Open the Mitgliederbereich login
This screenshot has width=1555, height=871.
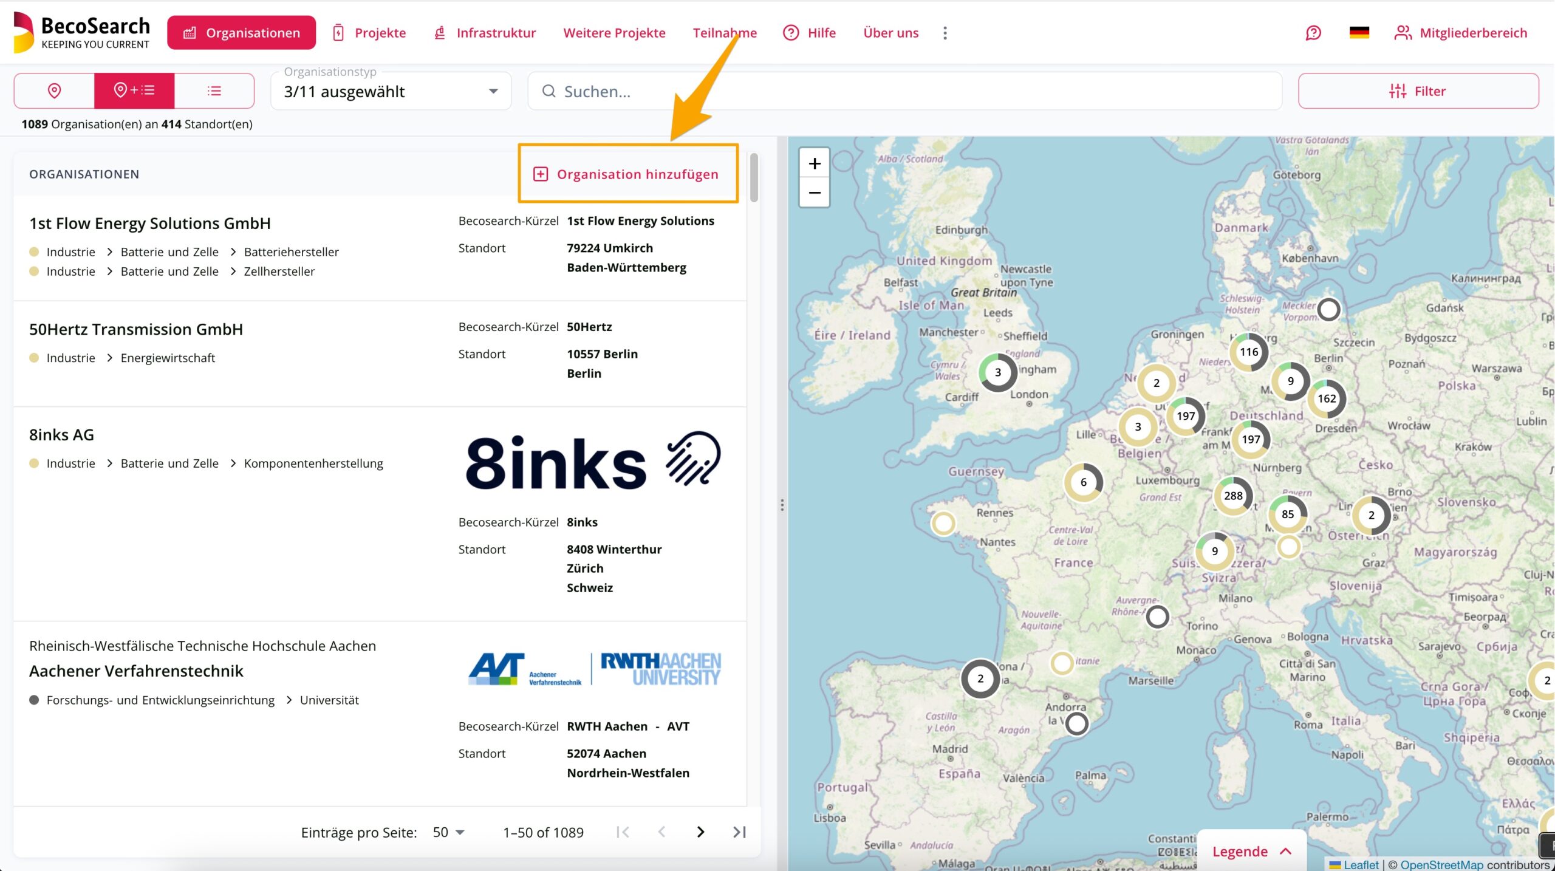(1461, 33)
